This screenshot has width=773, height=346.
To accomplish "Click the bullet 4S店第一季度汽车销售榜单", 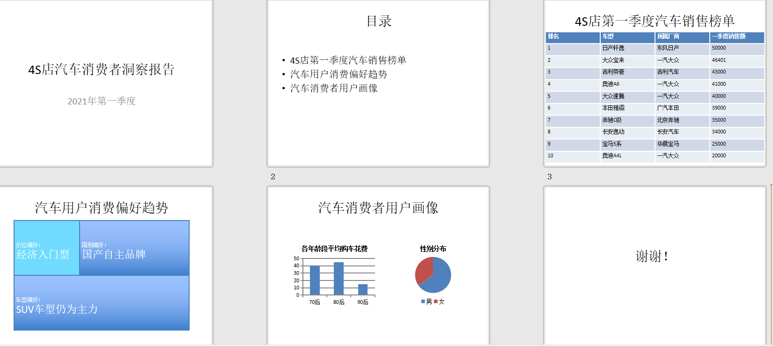I will pyautogui.click(x=348, y=60).
